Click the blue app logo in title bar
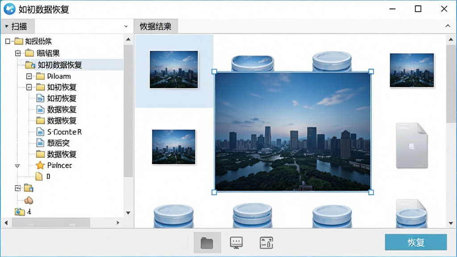This screenshot has width=457, height=257. (10, 9)
